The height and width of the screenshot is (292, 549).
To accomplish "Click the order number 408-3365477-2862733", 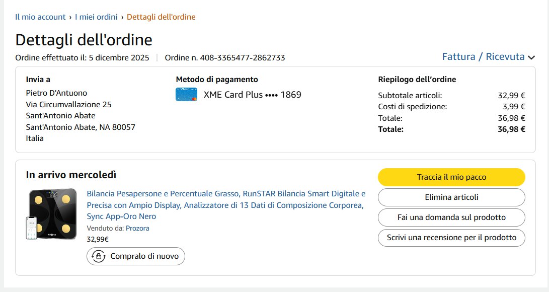I will tap(242, 58).
